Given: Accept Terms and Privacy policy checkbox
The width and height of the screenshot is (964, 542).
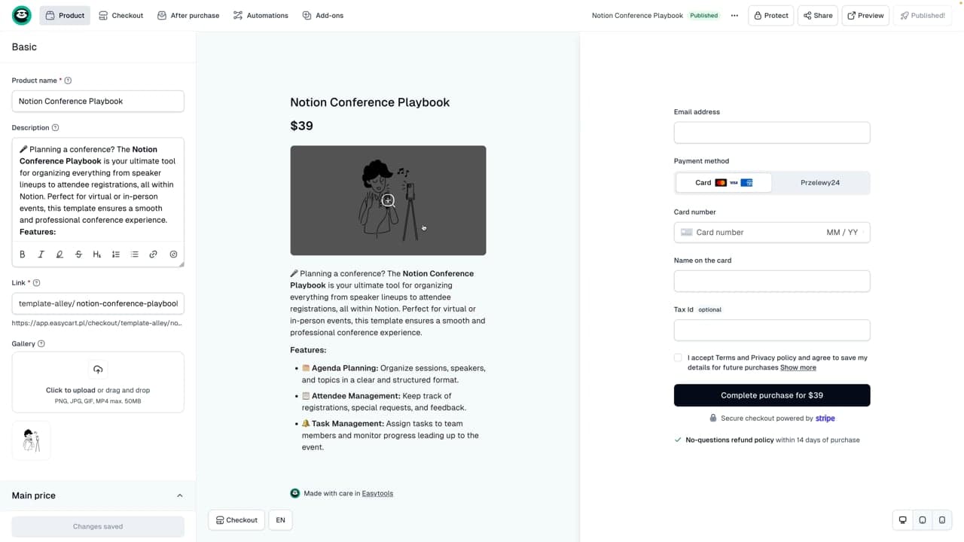Looking at the screenshot, I should pyautogui.click(x=678, y=358).
